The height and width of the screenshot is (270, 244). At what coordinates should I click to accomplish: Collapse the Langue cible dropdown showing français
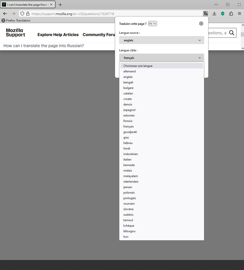pos(162,58)
